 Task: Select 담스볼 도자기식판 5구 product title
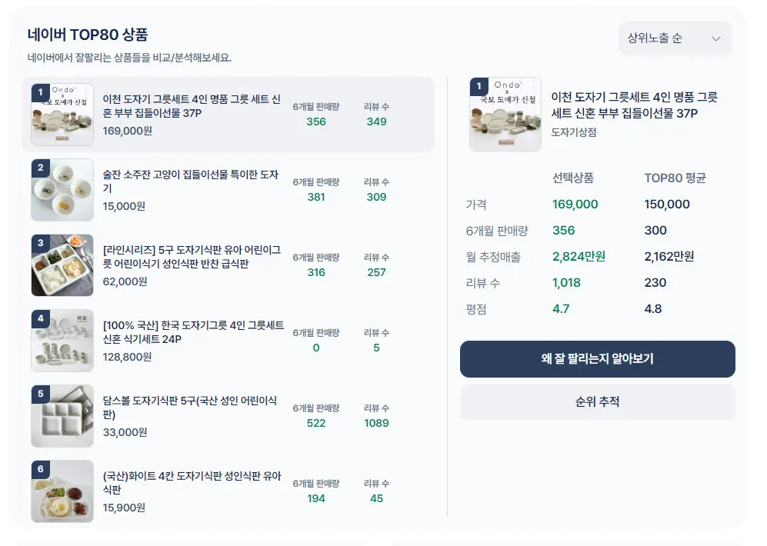click(191, 408)
